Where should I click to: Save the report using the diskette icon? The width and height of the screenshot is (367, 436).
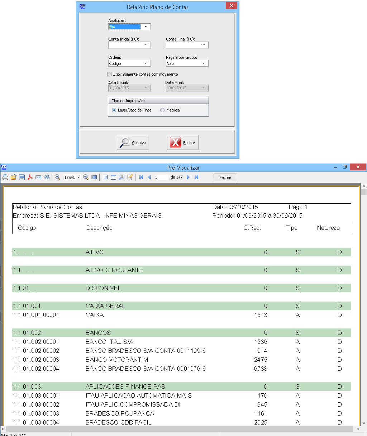[22, 177]
